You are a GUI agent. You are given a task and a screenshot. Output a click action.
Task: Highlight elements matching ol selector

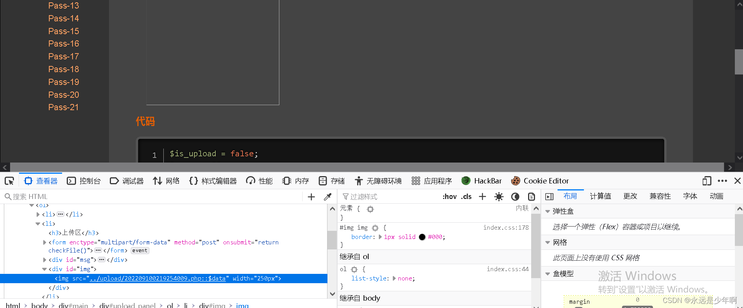point(354,270)
